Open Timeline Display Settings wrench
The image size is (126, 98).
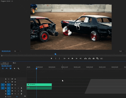(18, 68)
